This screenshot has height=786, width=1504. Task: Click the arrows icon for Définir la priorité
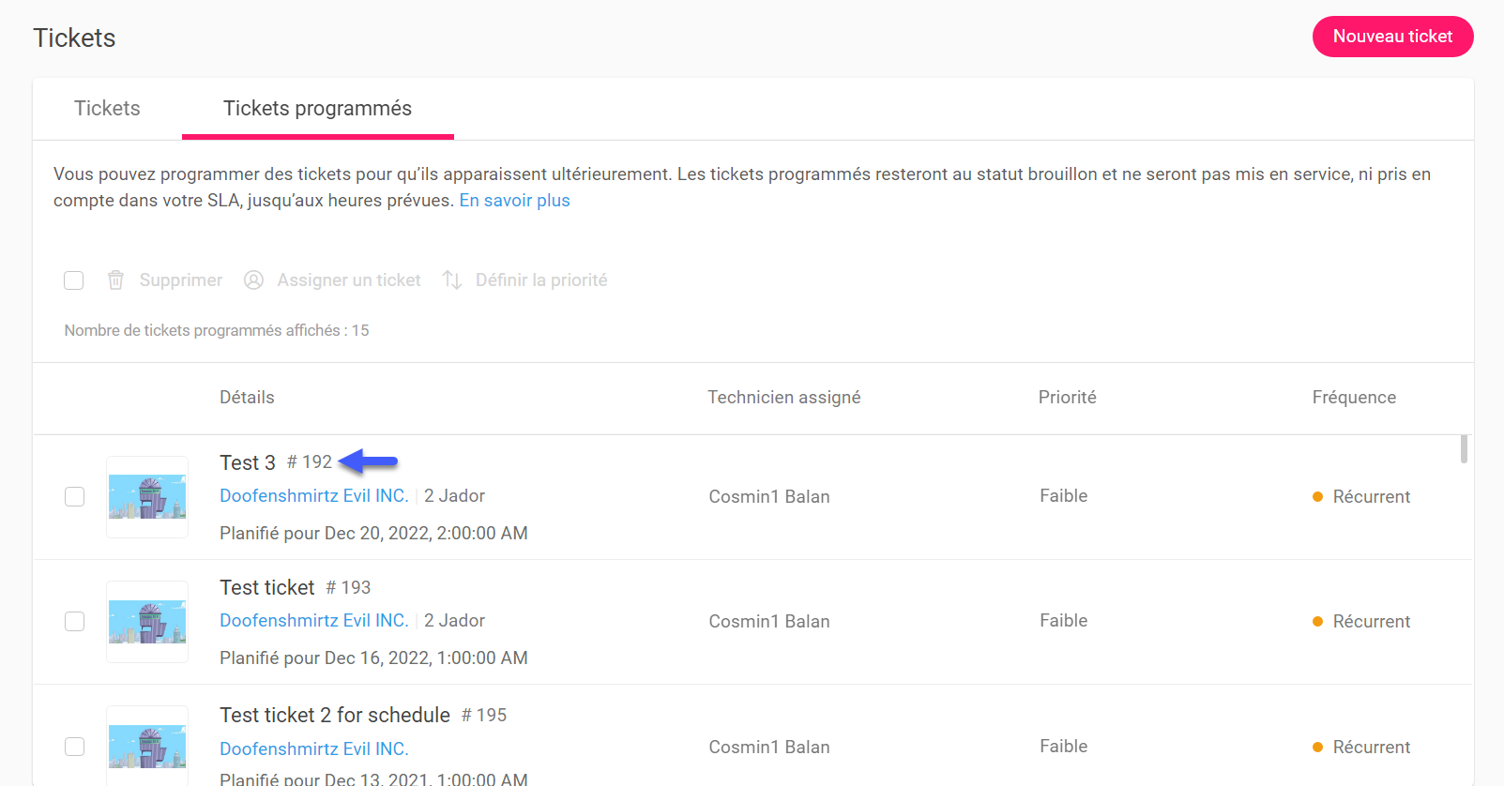coord(452,280)
